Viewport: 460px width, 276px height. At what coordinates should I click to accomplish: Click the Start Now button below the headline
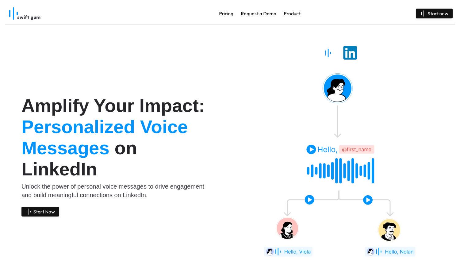(40, 212)
